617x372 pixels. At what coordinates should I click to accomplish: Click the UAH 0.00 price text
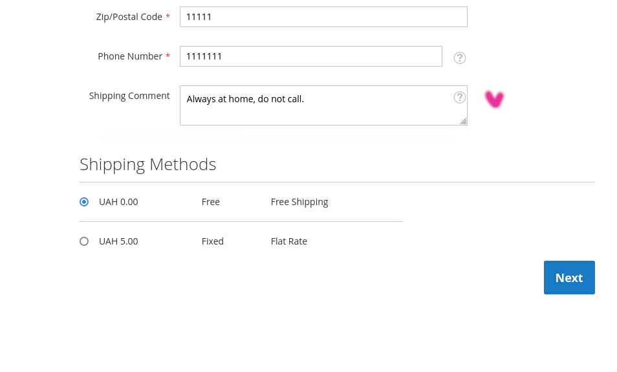pos(118,202)
